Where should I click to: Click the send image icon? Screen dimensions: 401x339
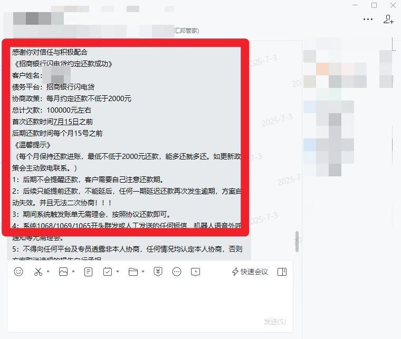(x=63, y=272)
